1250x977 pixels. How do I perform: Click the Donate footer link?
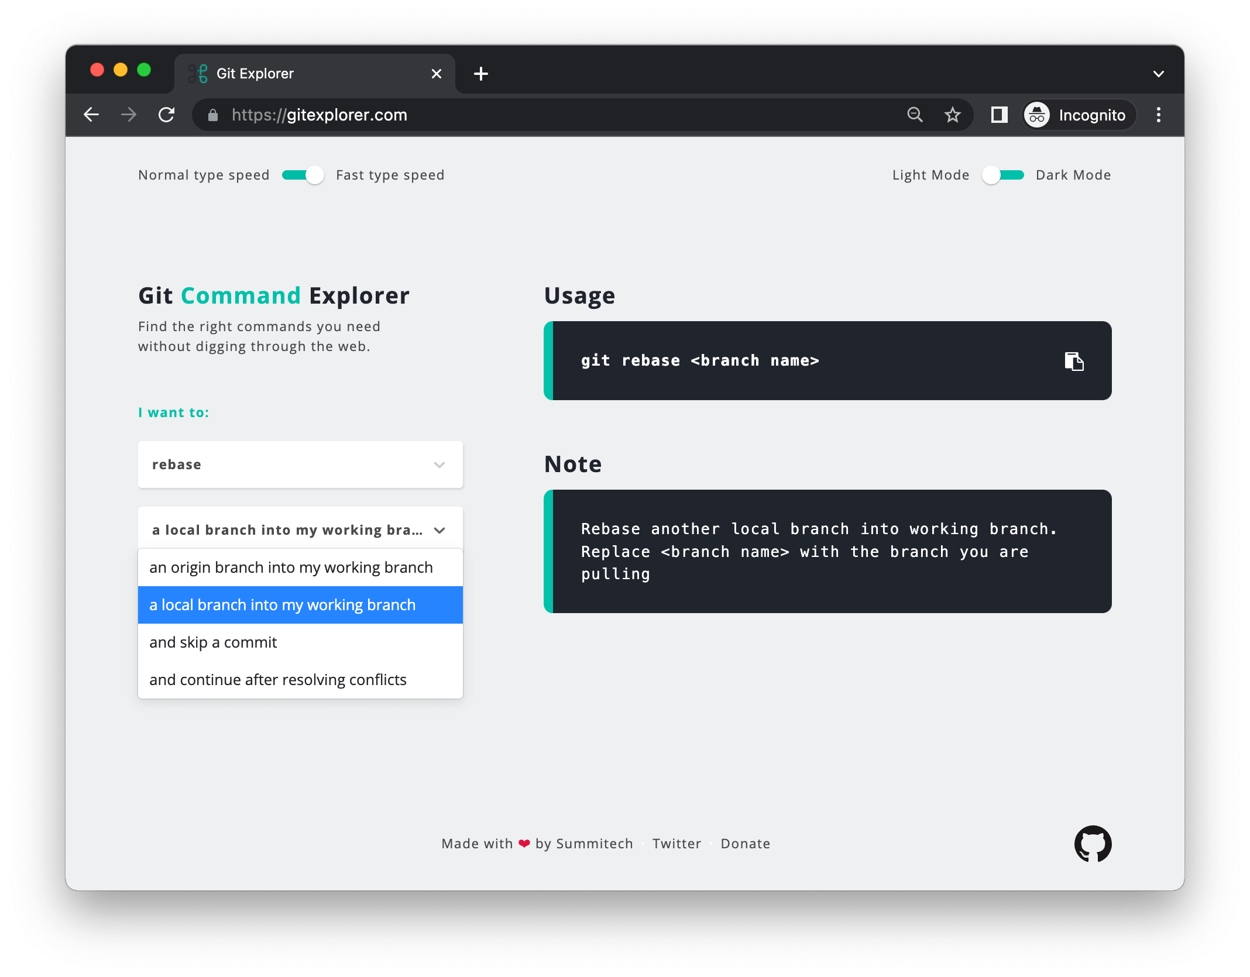click(x=745, y=844)
